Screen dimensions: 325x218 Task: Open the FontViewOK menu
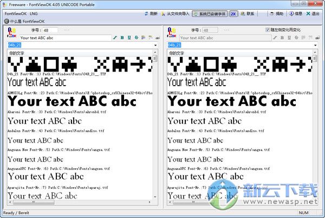(16, 14)
